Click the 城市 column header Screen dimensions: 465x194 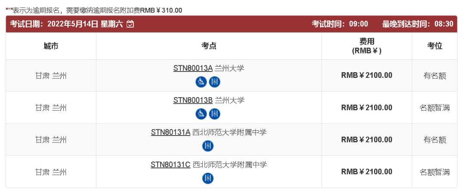pos(51,46)
